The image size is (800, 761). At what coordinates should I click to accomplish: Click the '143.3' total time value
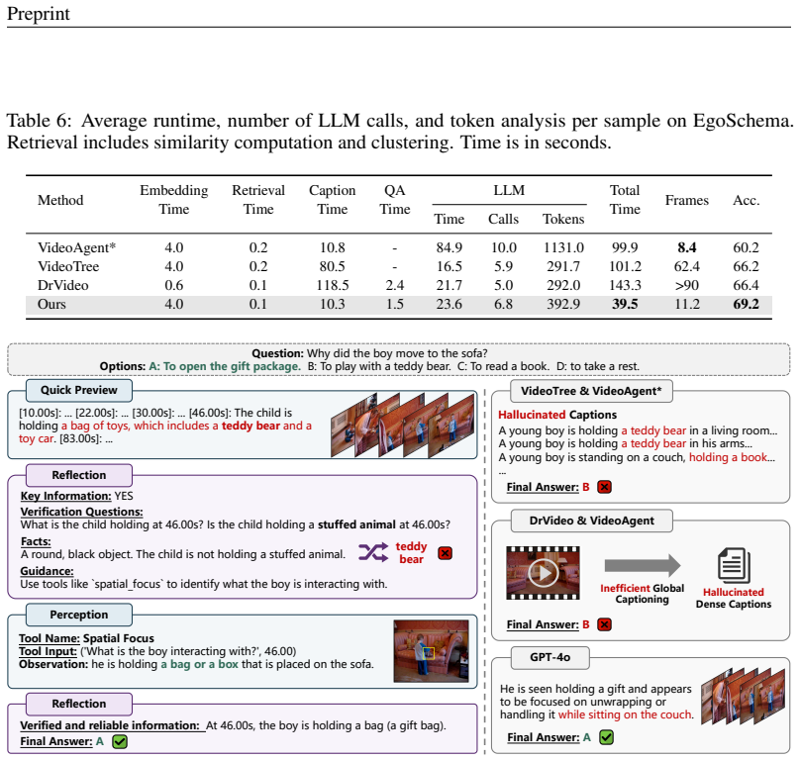(x=625, y=285)
